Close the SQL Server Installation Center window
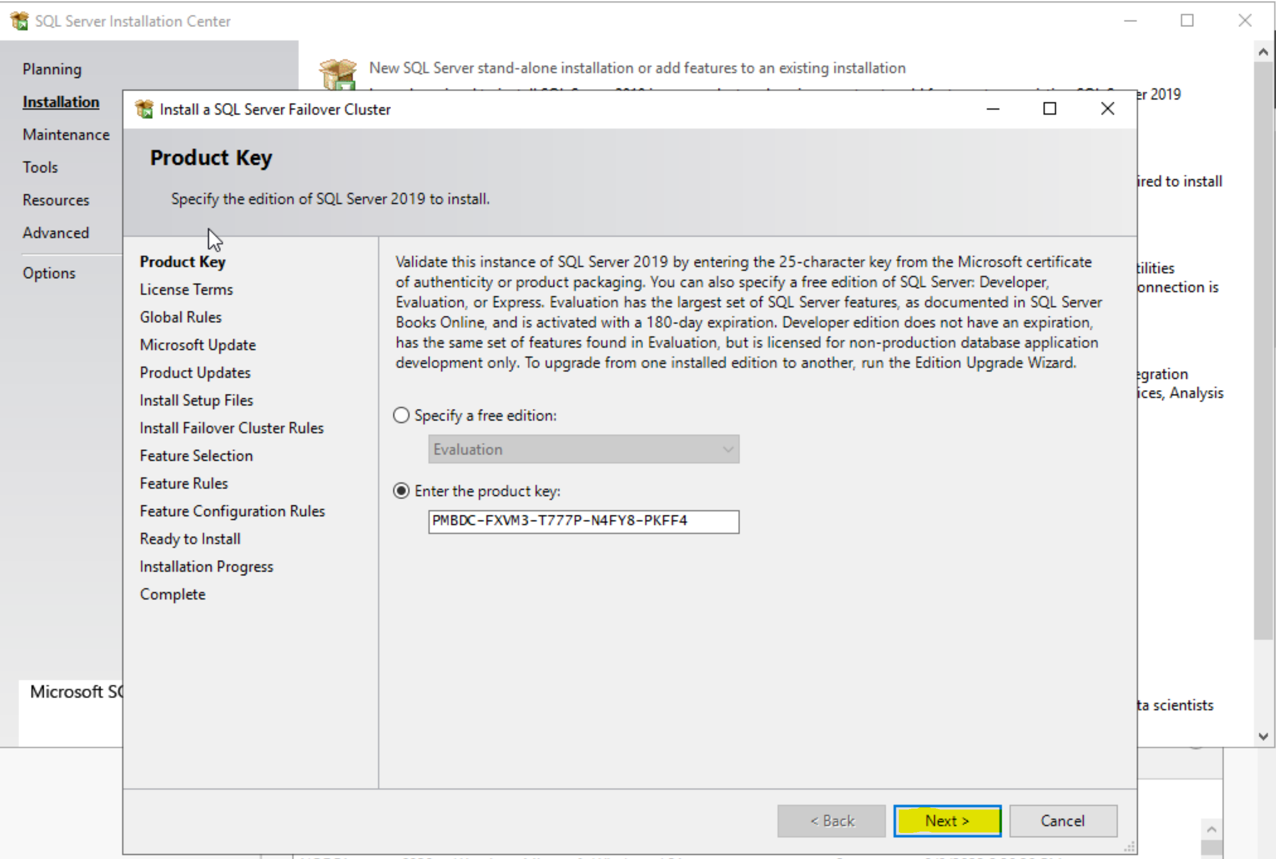 (x=1245, y=21)
